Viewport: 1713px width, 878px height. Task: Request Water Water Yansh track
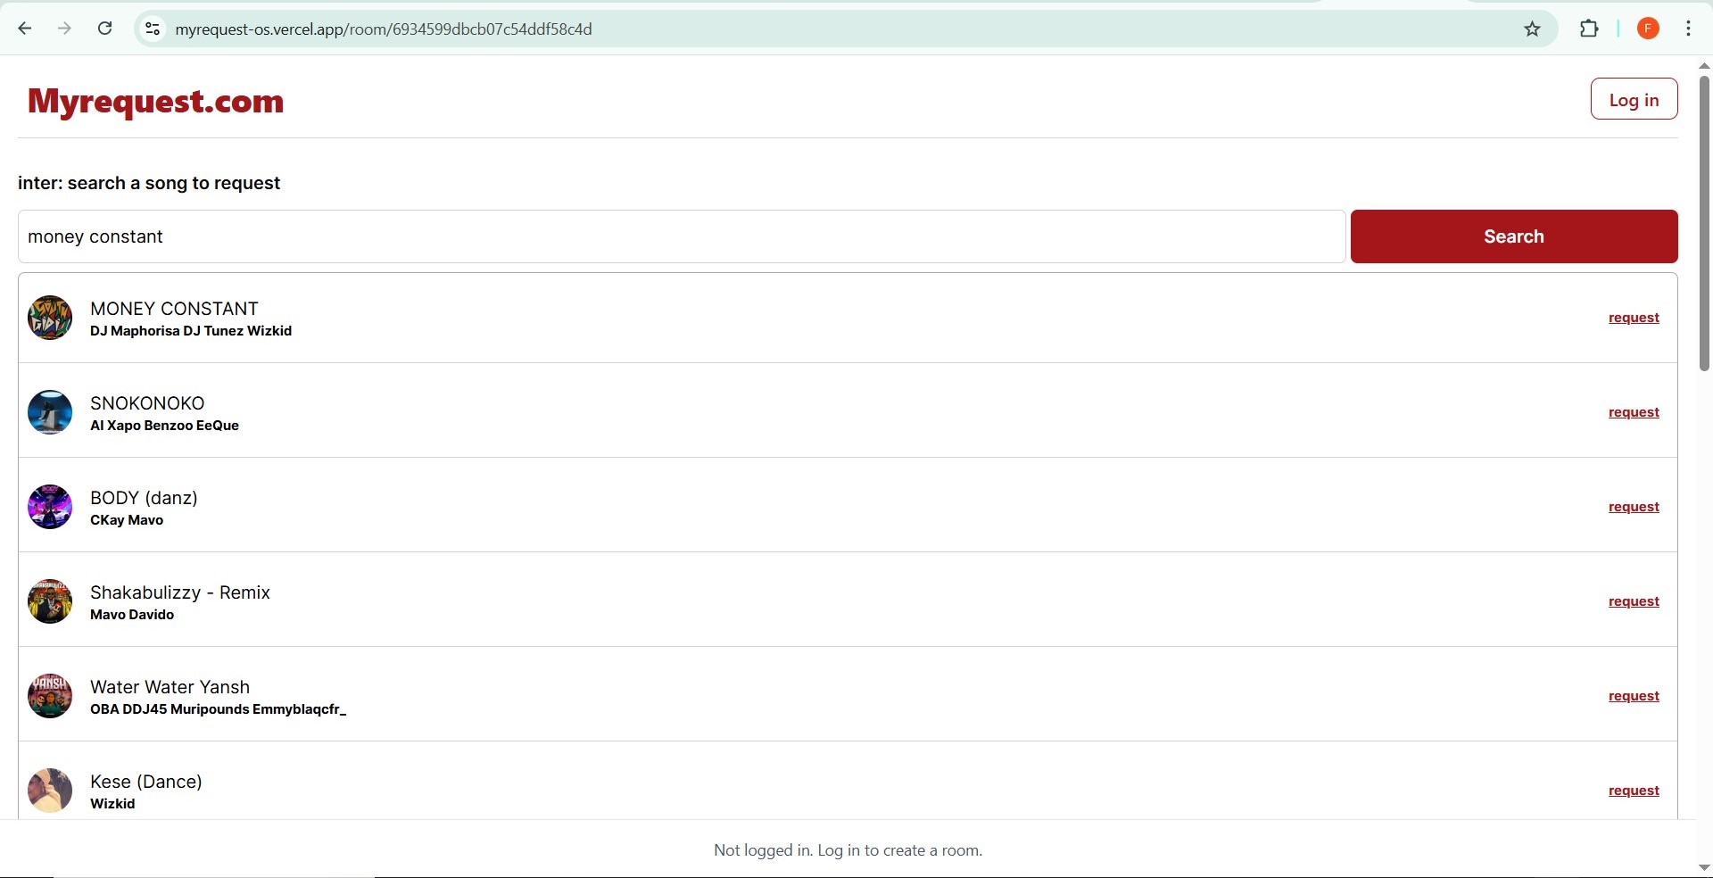click(x=1633, y=696)
